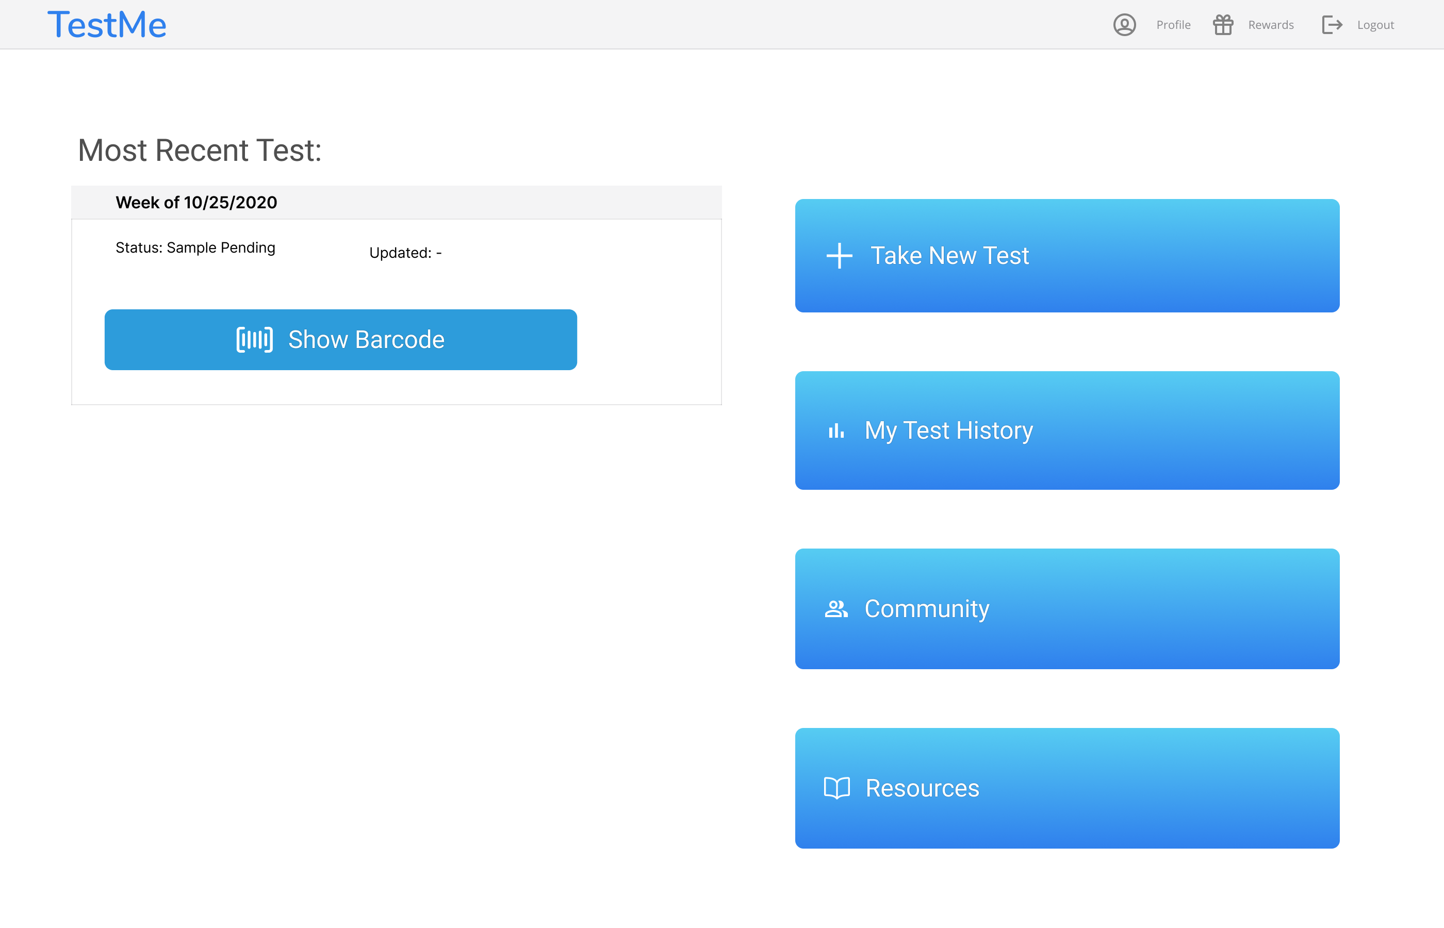Click the logout arrow icon
This screenshot has width=1444, height=928.
click(x=1332, y=25)
